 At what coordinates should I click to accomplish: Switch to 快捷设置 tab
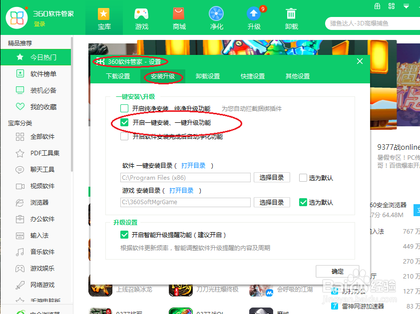[253, 76]
